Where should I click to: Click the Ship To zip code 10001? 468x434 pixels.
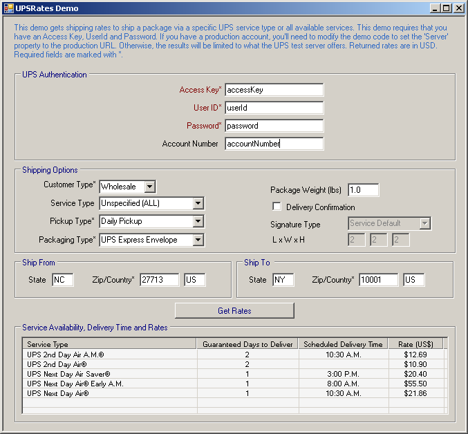click(x=378, y=280)
